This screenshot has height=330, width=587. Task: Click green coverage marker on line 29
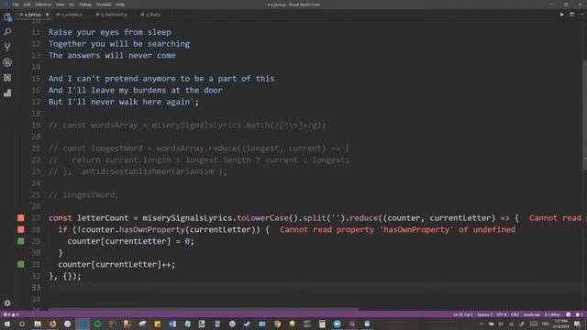click(21, 241)
